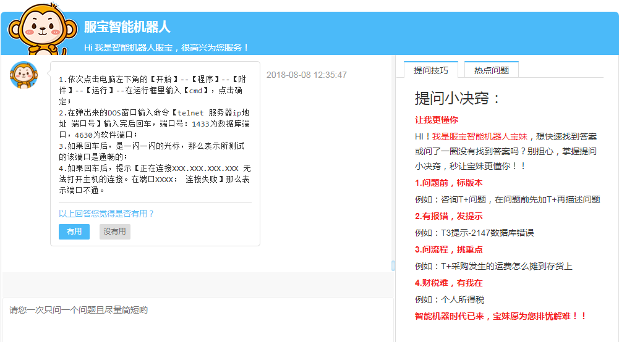Click tip 3.问流程，挑重点
The image size is (619, 342).
(x=448, y=249)
